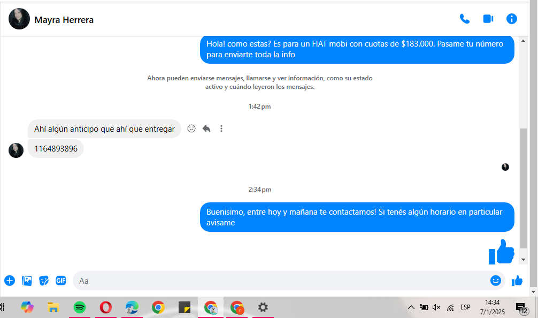Switch to Spotify in the taskbar
Image resolution: width=538 pixels, height=318 pixels.
pyautogui.click(x=80, y=307)
